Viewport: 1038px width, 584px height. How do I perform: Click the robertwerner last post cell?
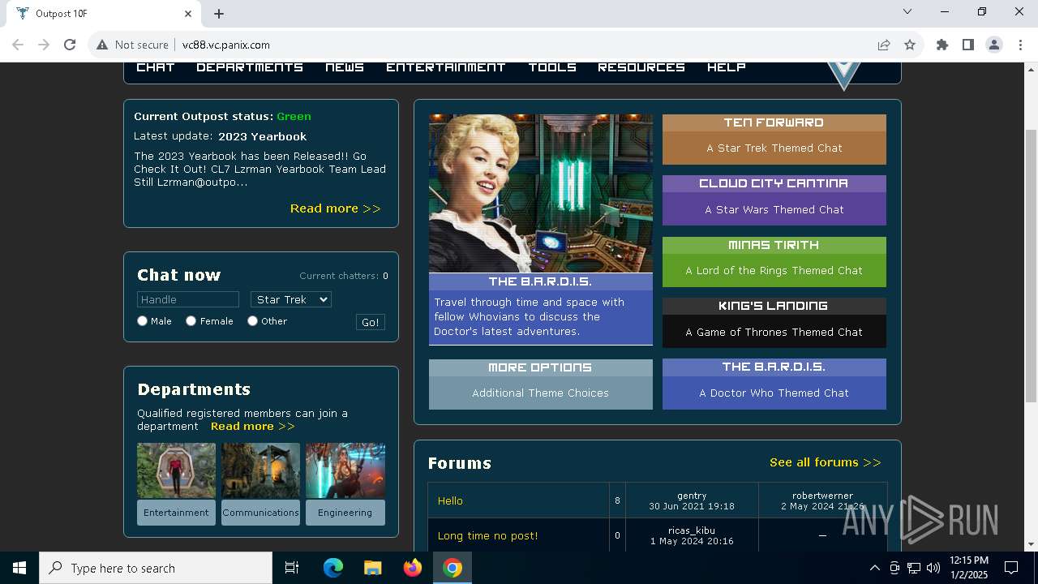pos(822,500)
